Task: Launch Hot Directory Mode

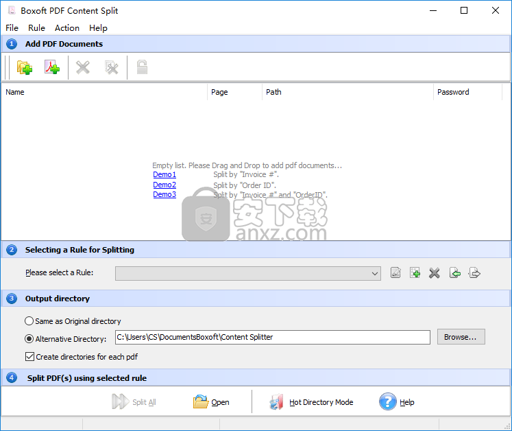Action: [x=311, y=402]
